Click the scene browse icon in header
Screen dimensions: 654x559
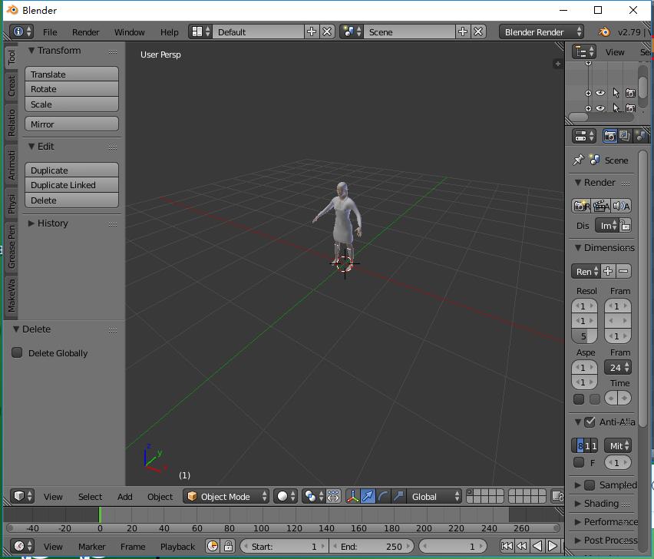point(352,31)
